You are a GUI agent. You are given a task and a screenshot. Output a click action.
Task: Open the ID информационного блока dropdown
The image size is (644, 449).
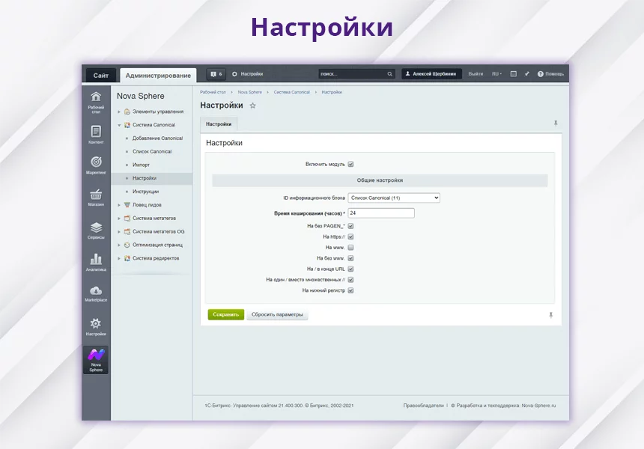click(394, 198)
